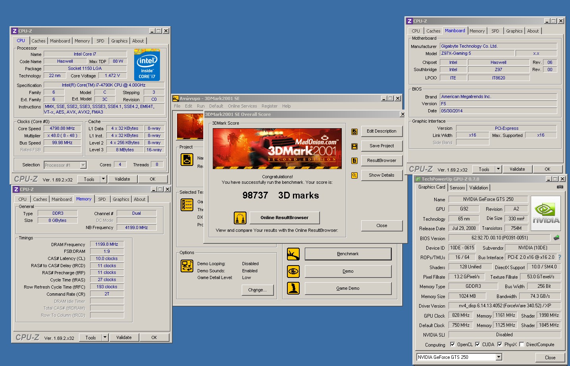Image resolution: width=570 pixels, height=366 pixels.
Task: Switch to Graphics tab in CPU-Z Mainboard window
Action: tap(514, 31)
